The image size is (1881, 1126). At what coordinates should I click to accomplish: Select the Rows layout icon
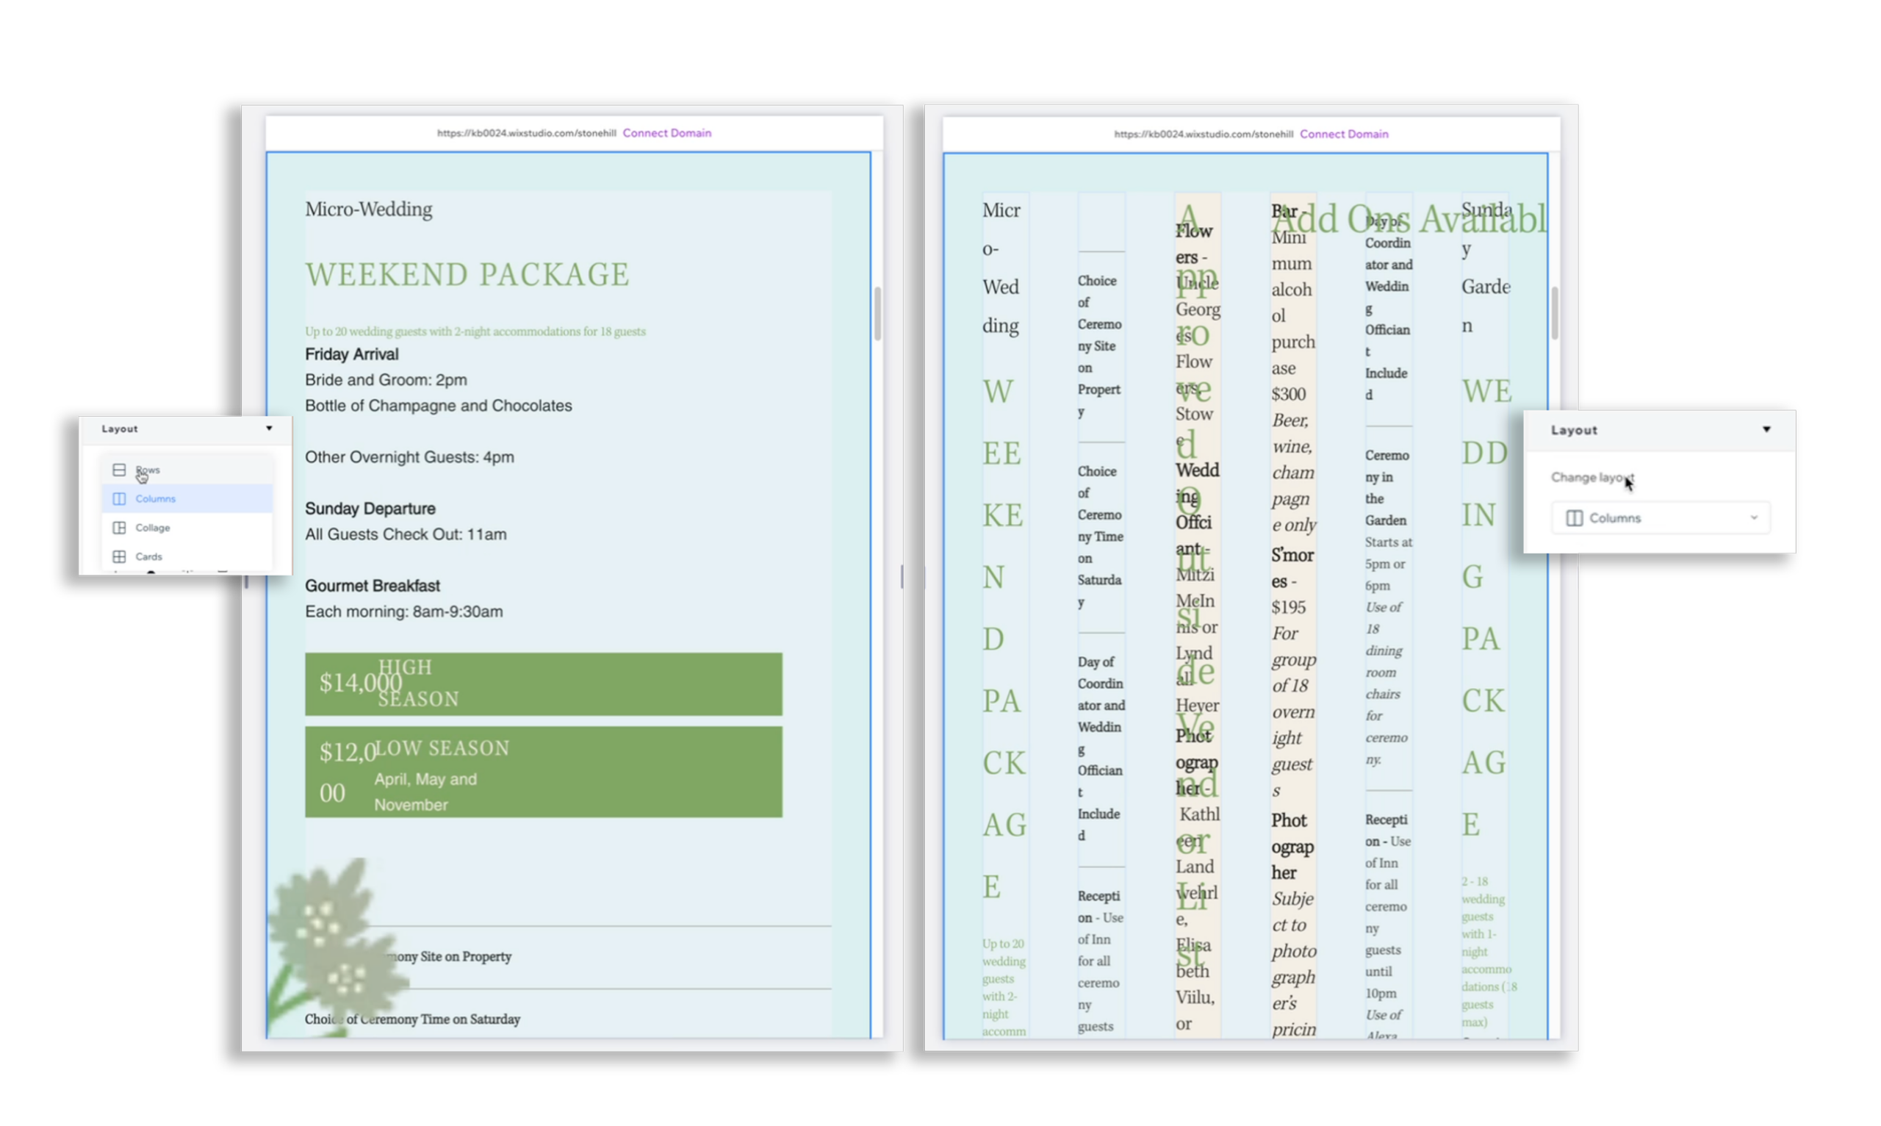(120, 469)
